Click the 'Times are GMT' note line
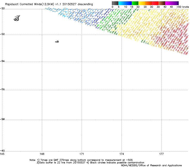Screen dimensions: 190x167 (x=81, y=160)
